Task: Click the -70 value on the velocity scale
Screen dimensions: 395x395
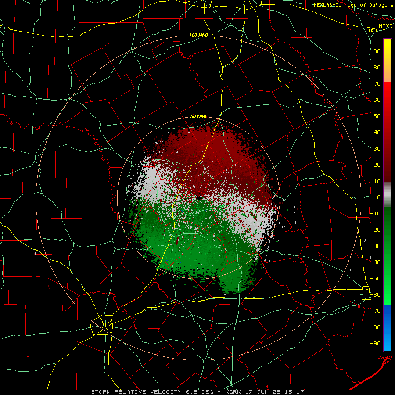Action: pyautogui.click(x=375, y=311)
